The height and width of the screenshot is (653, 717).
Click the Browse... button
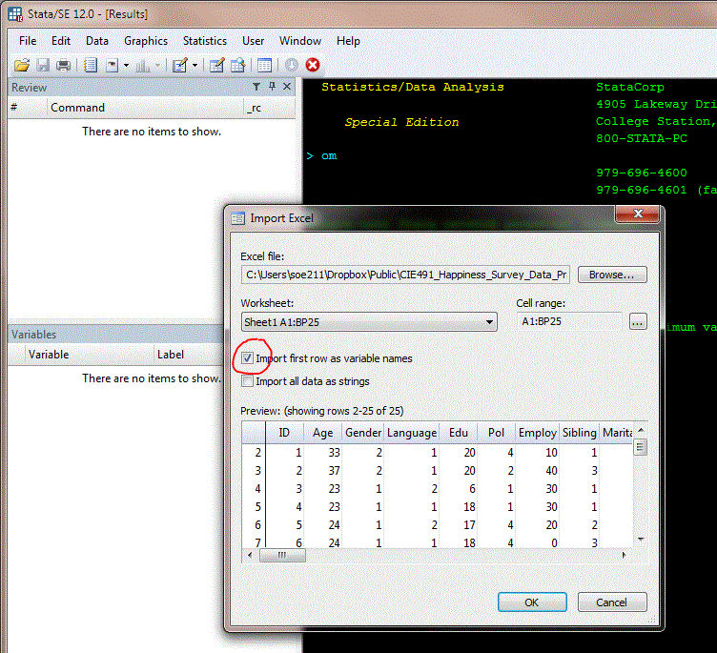[x=612, y=275]
